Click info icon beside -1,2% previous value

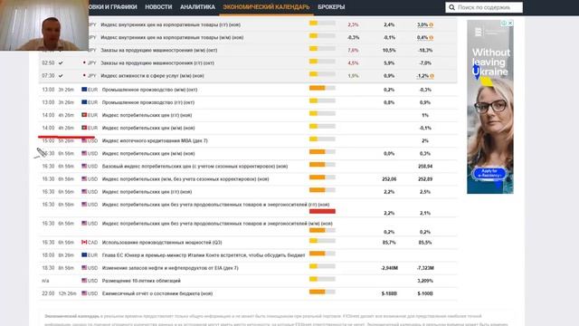(432, 76)
